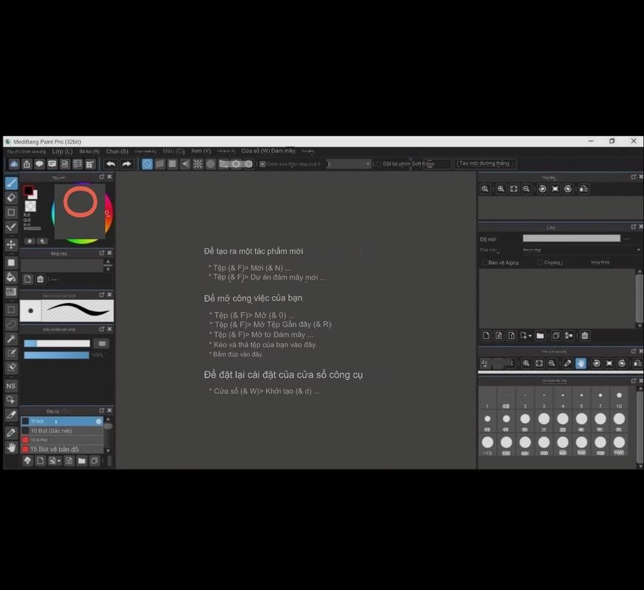Open the Cửa sổ (W) menu
The image size is (644, 590).
point(255,151)
